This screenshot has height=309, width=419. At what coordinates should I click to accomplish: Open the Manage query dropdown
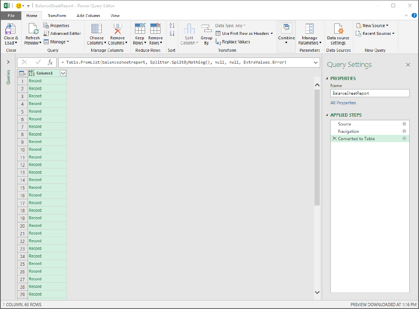point(56,42)
